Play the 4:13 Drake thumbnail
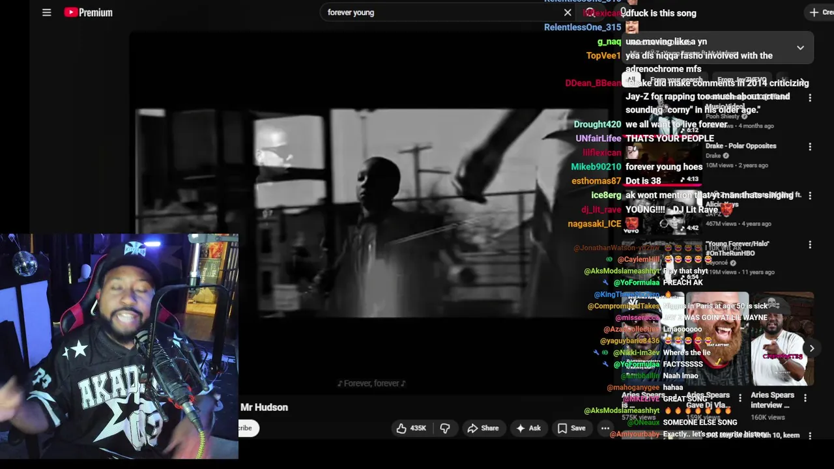The image size is (834, 469). [663, 163]
